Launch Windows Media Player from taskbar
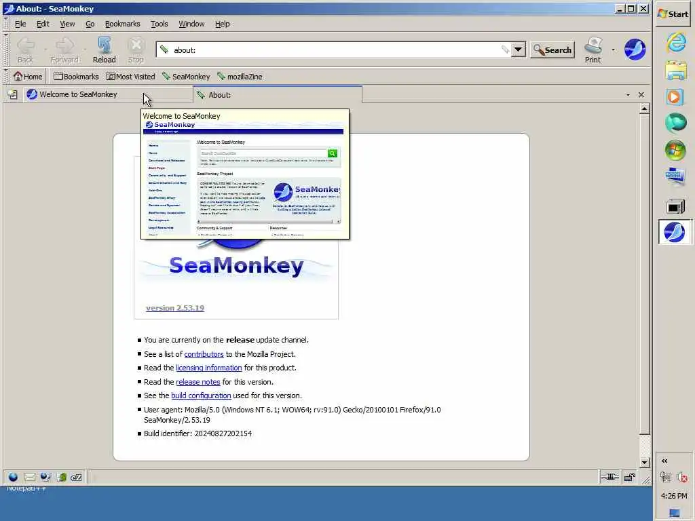Image resolution: width=695 pixels, height=521 pixels. (675, 96)
